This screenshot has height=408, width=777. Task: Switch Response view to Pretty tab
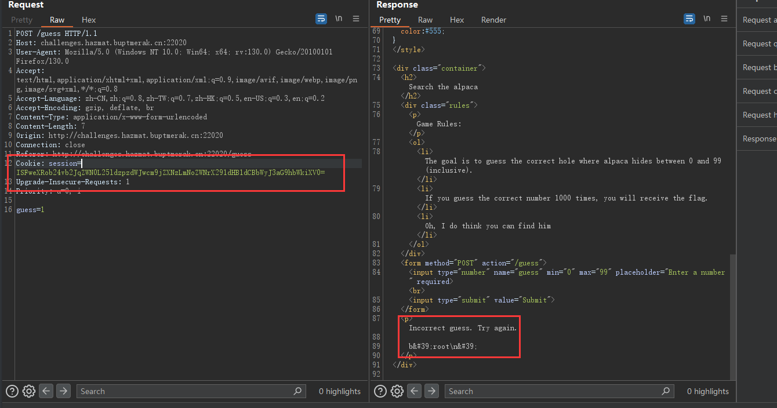pos(390,20)
